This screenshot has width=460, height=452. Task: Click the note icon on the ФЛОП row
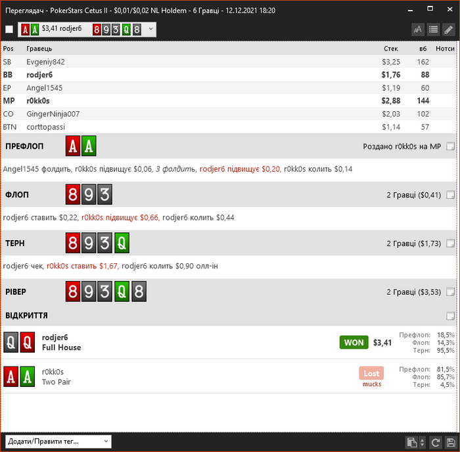pyautogui.click(x=450, y=195)
